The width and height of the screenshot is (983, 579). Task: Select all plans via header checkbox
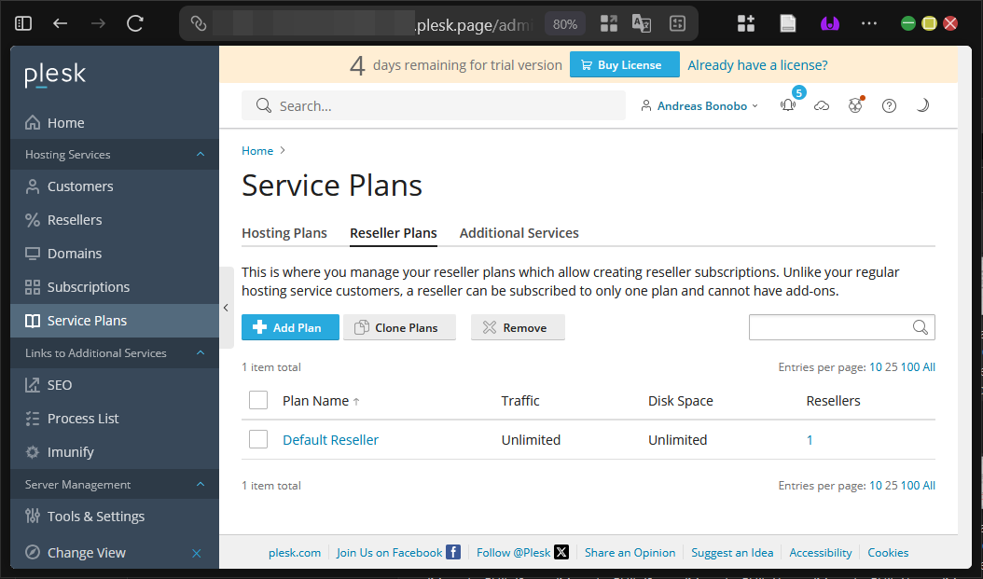[x=258, y=399]
